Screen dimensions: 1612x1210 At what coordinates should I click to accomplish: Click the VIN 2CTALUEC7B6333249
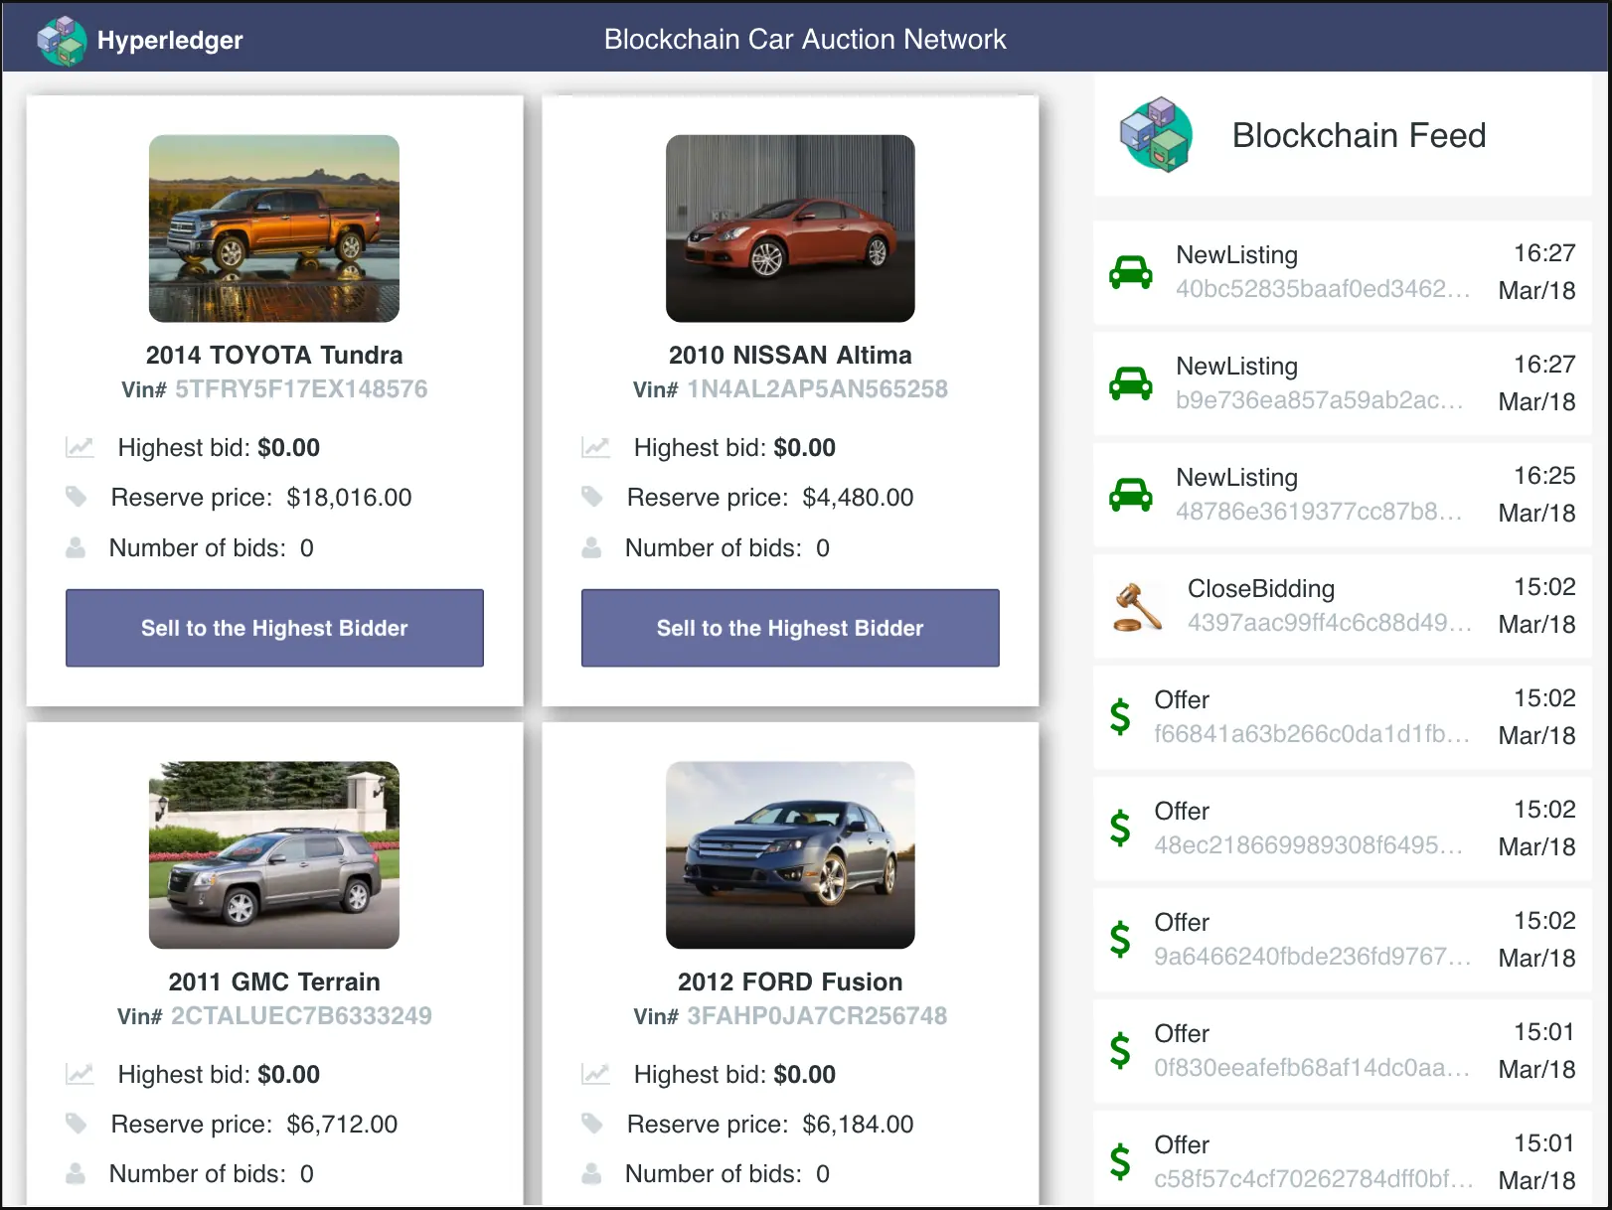(301, 1016)
